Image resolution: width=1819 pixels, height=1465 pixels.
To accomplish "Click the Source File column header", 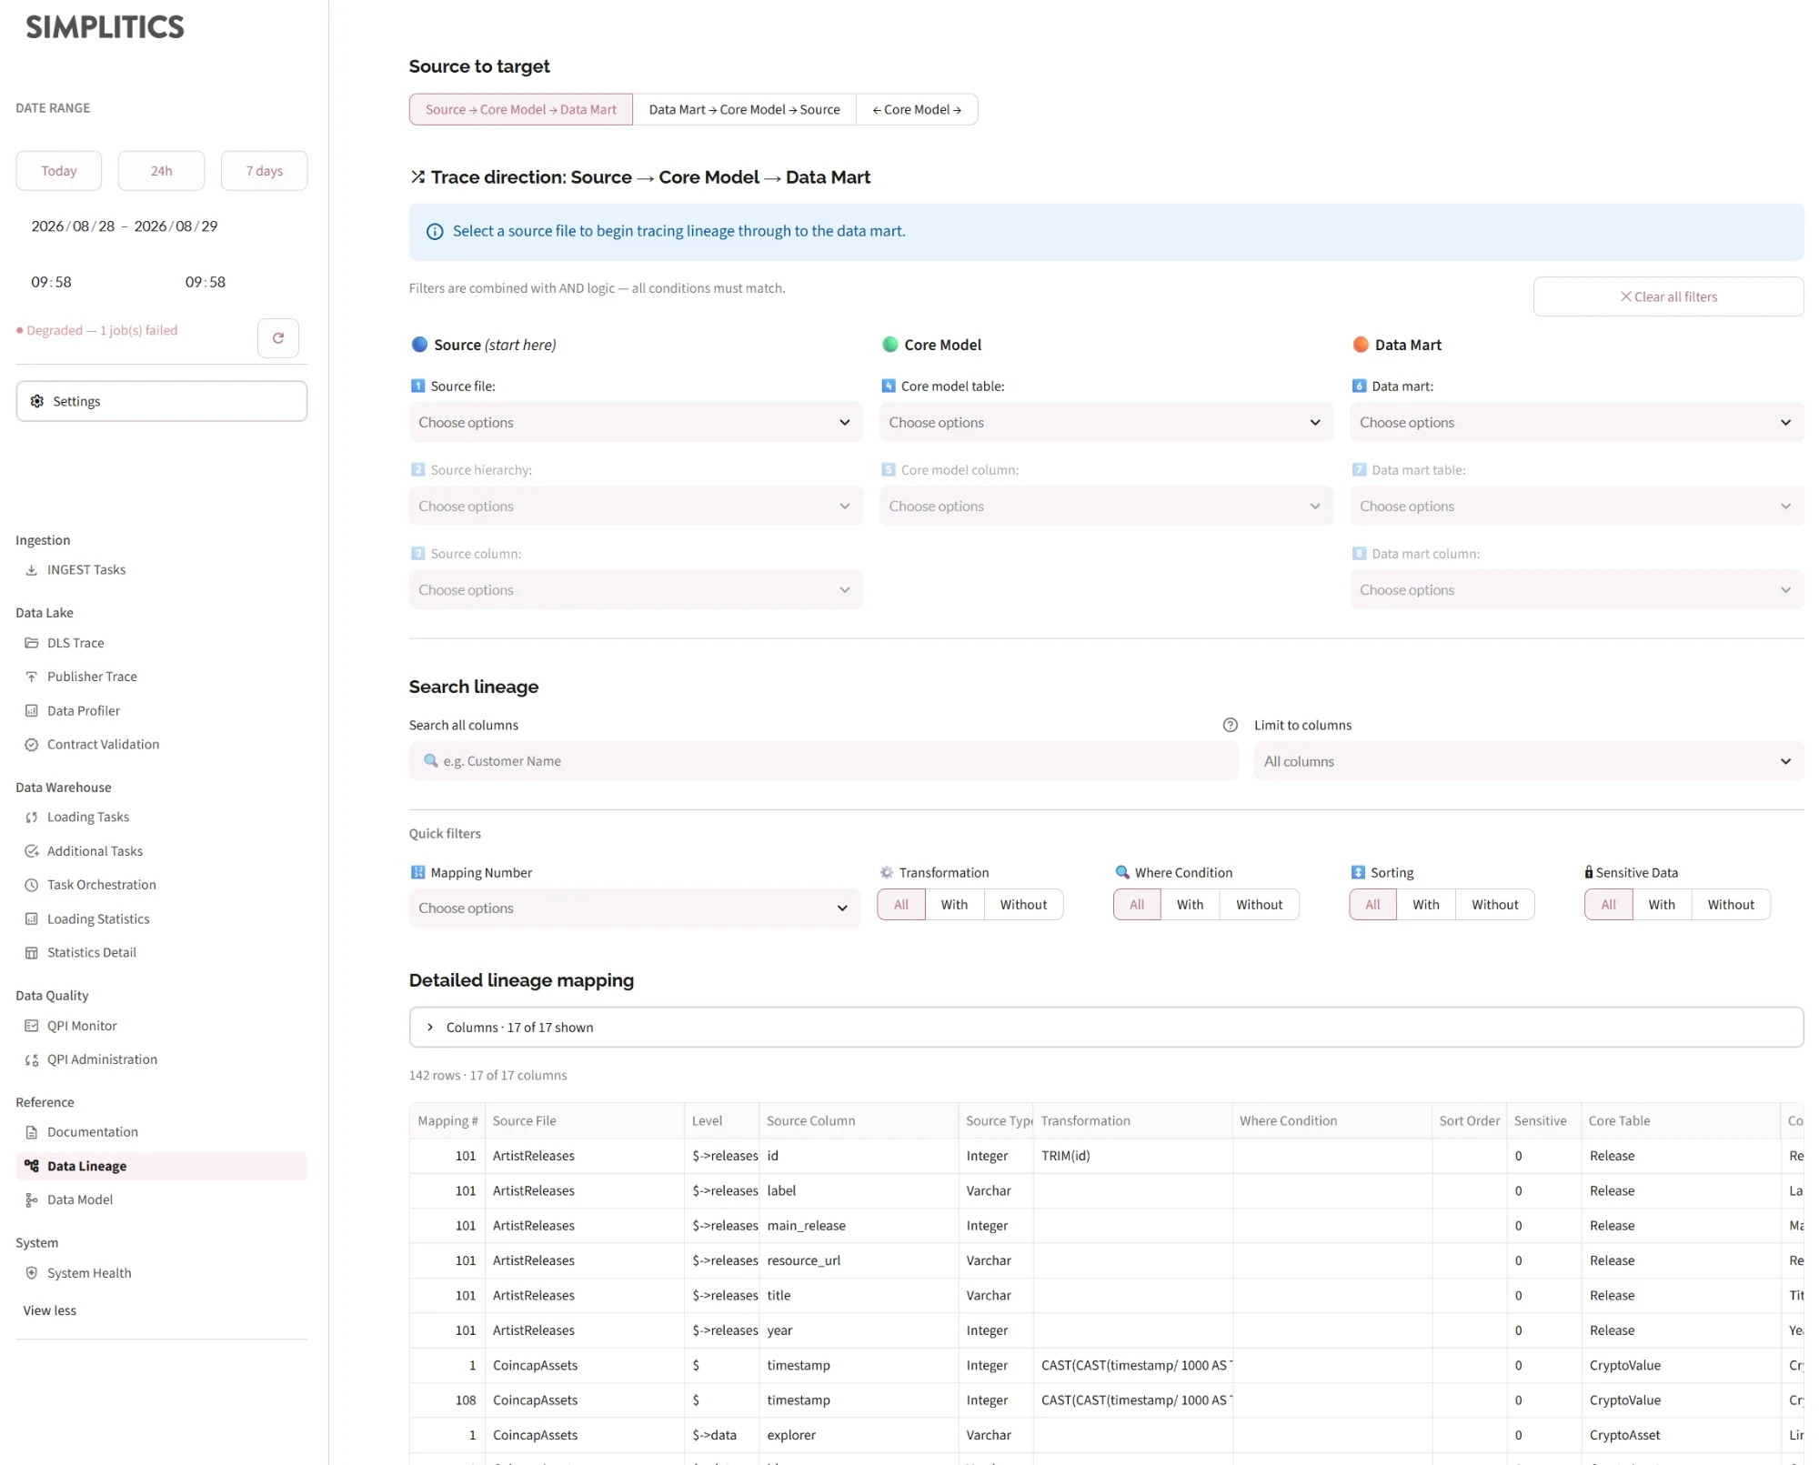I will point(585,1121).
